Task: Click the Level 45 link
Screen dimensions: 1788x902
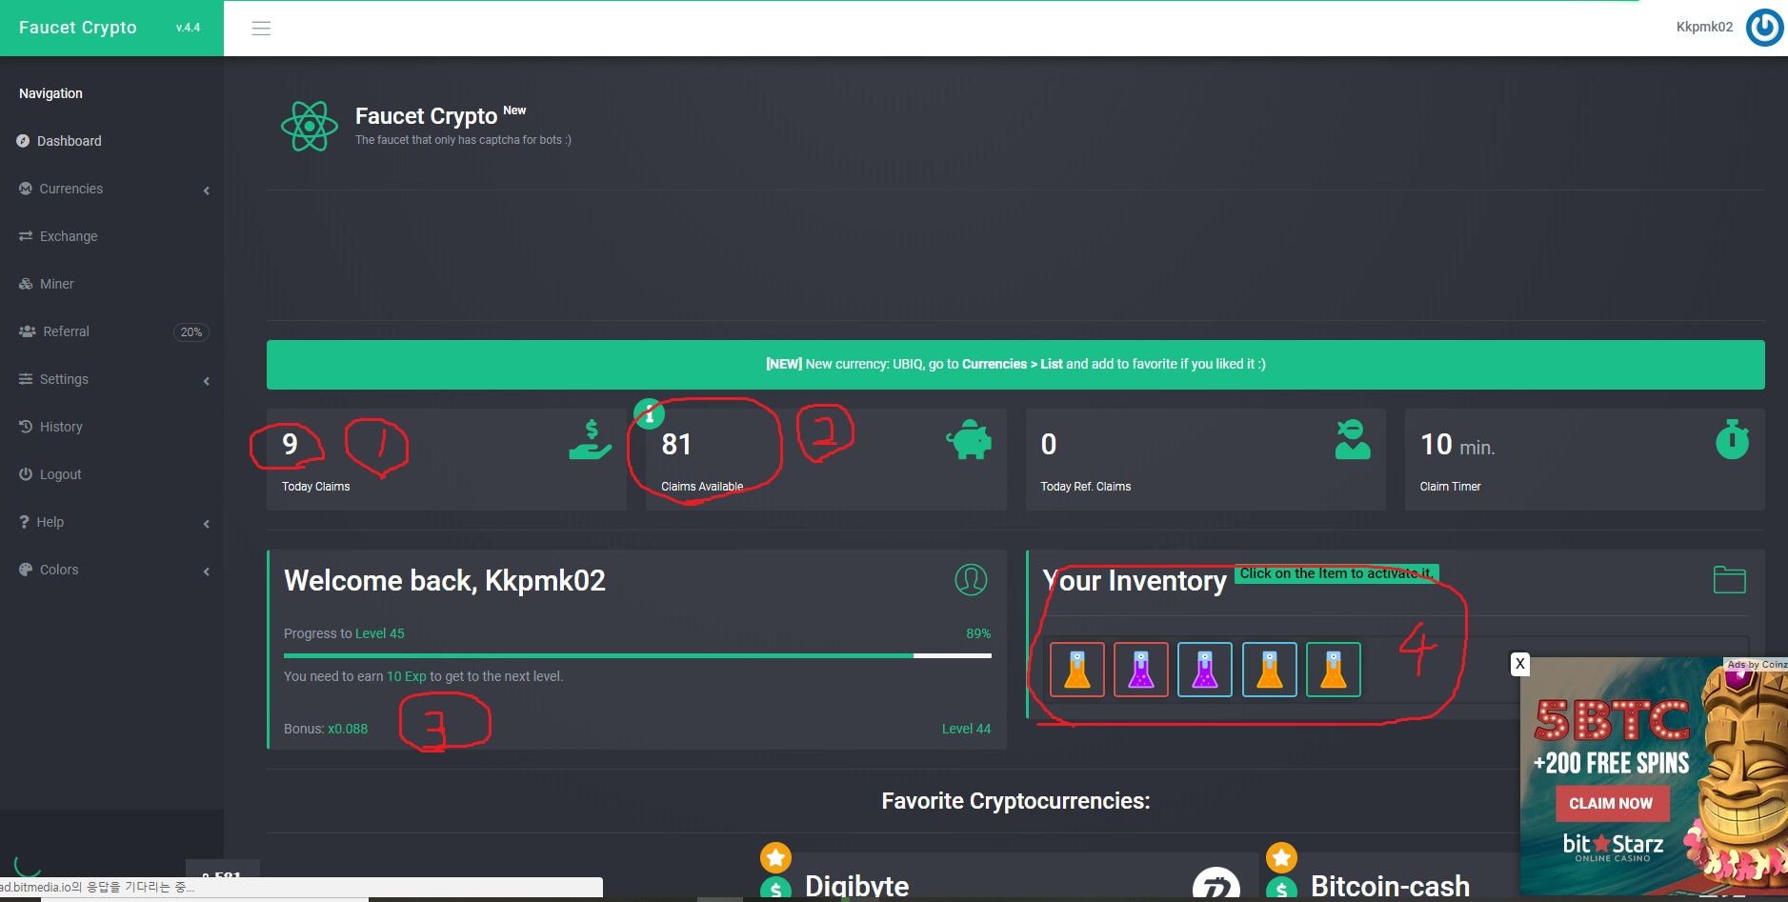Action: 379,633
